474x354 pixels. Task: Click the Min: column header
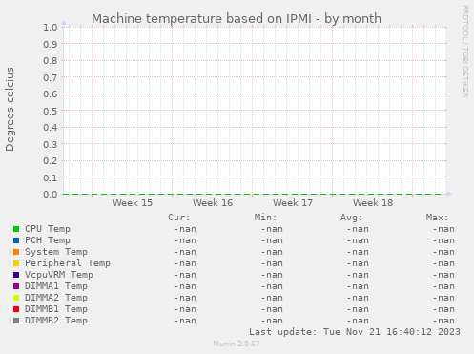[265, 218]
